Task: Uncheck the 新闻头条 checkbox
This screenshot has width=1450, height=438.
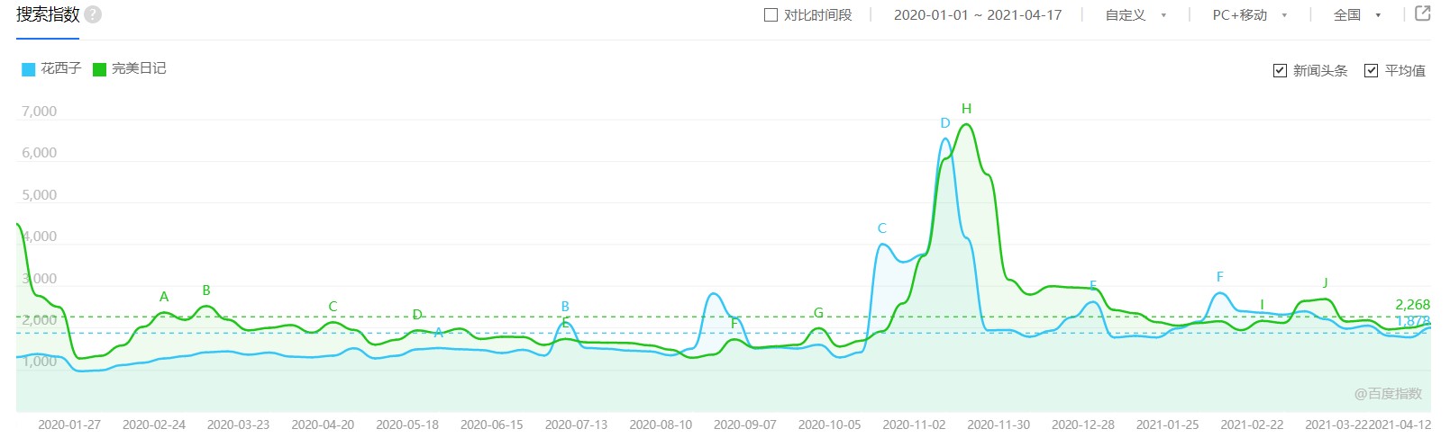Action: [1280, 70]
